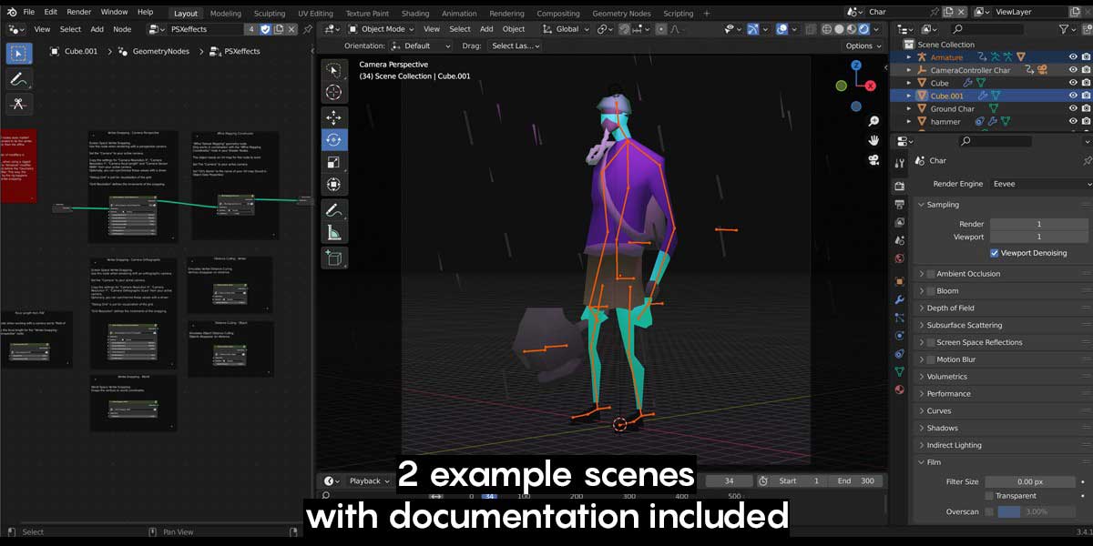This screenshot has height=546, width=1093.
Task: Activate the Scale tool
Action: pos(334,161)
